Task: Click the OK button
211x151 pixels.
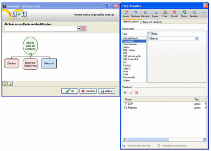Action: [70, 91]
